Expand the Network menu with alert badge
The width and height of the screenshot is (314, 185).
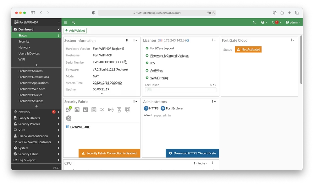tap(36, 112)
